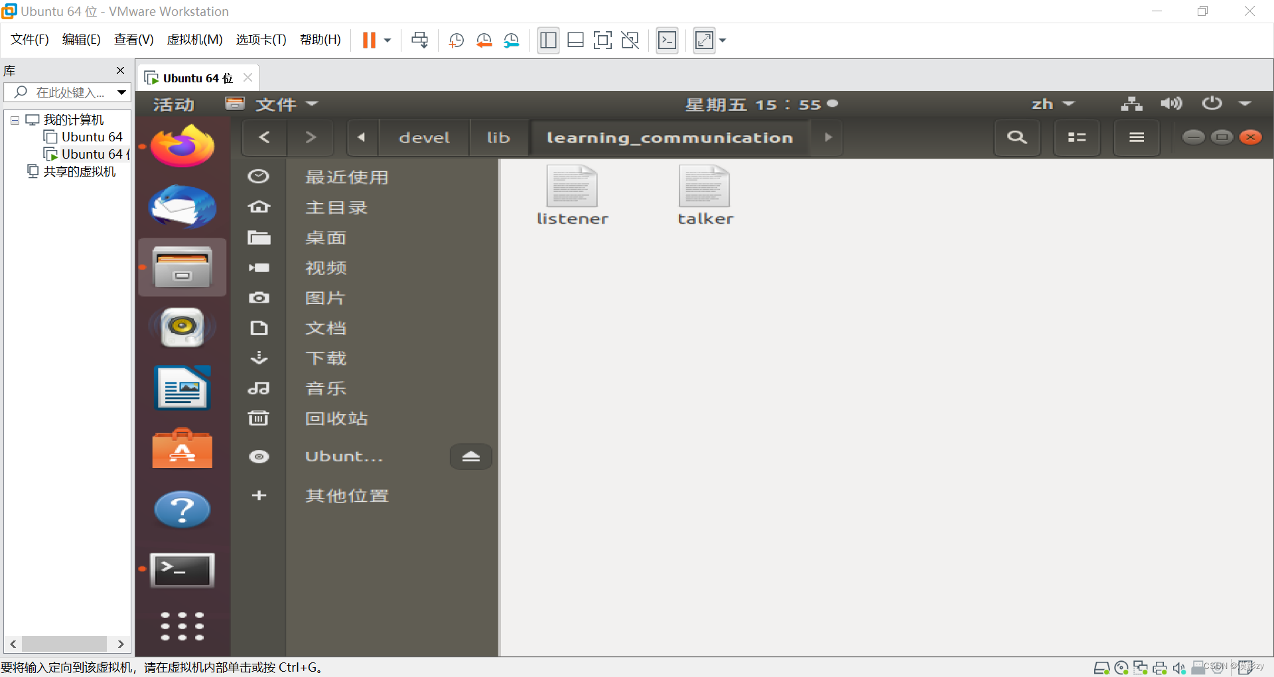This screenshot has height=677, width=1274.
Task: Open the Ubunt... disc volume
Action: pos(344,457)
